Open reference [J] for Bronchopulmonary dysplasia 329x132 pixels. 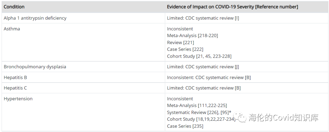(x=237, y=67)
